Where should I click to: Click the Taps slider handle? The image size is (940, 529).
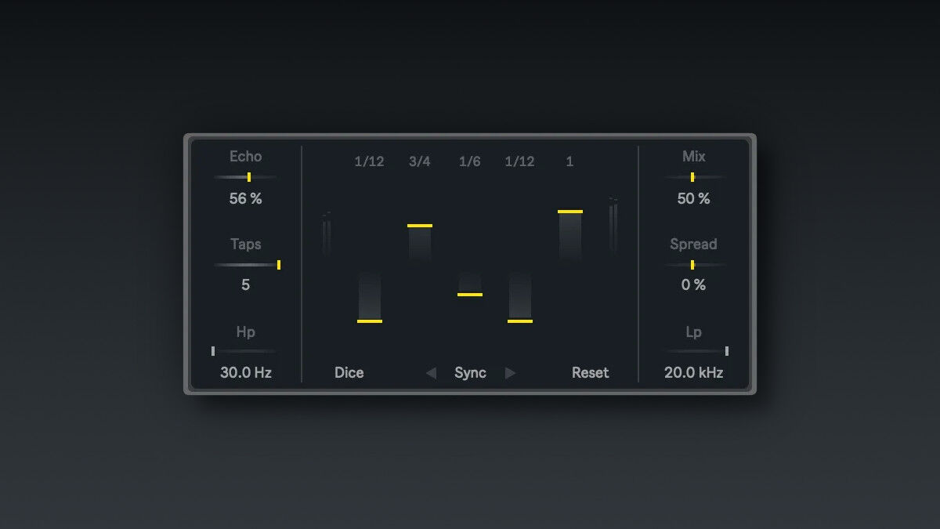point(278,265)
